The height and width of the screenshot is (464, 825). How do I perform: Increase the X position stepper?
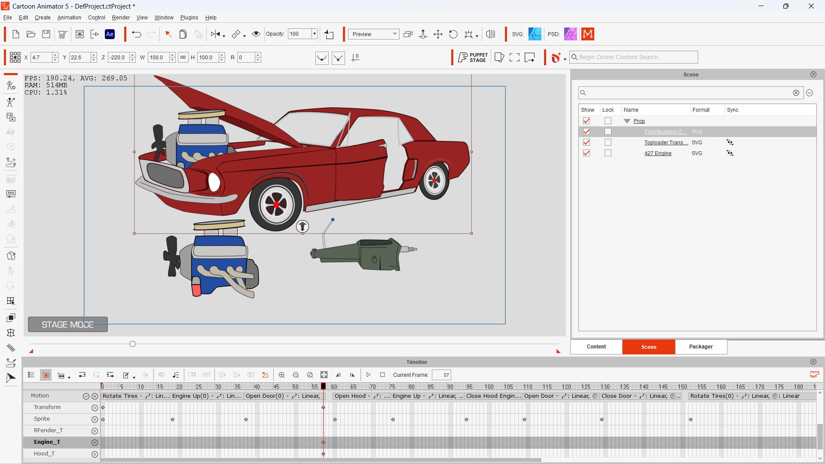55,55
